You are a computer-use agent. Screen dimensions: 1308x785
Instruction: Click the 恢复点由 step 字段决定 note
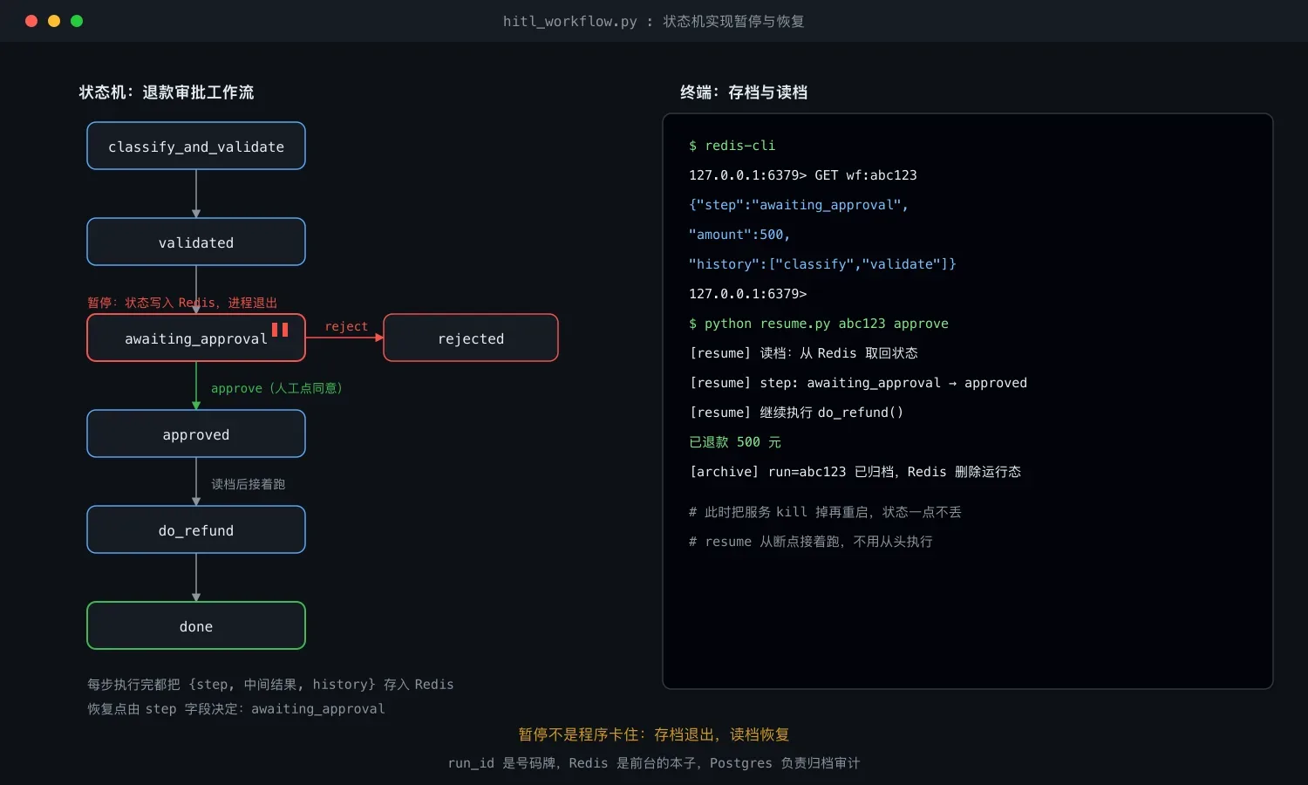click(x=235, y=709)
